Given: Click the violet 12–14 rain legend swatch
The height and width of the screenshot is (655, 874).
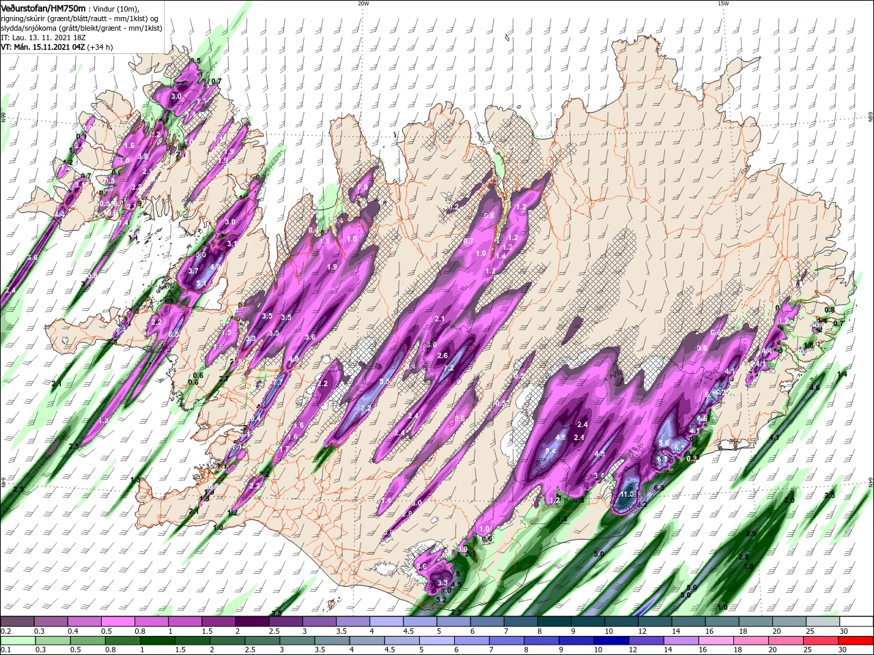Looking at the screenshot, I should (646, 641).
